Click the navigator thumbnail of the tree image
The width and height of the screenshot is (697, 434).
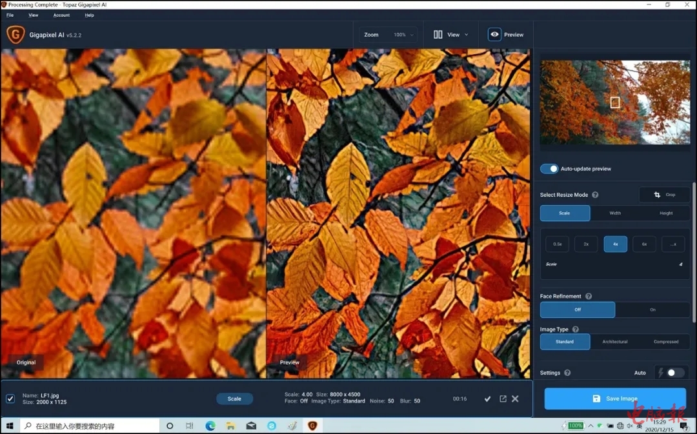tap(614, 102)
